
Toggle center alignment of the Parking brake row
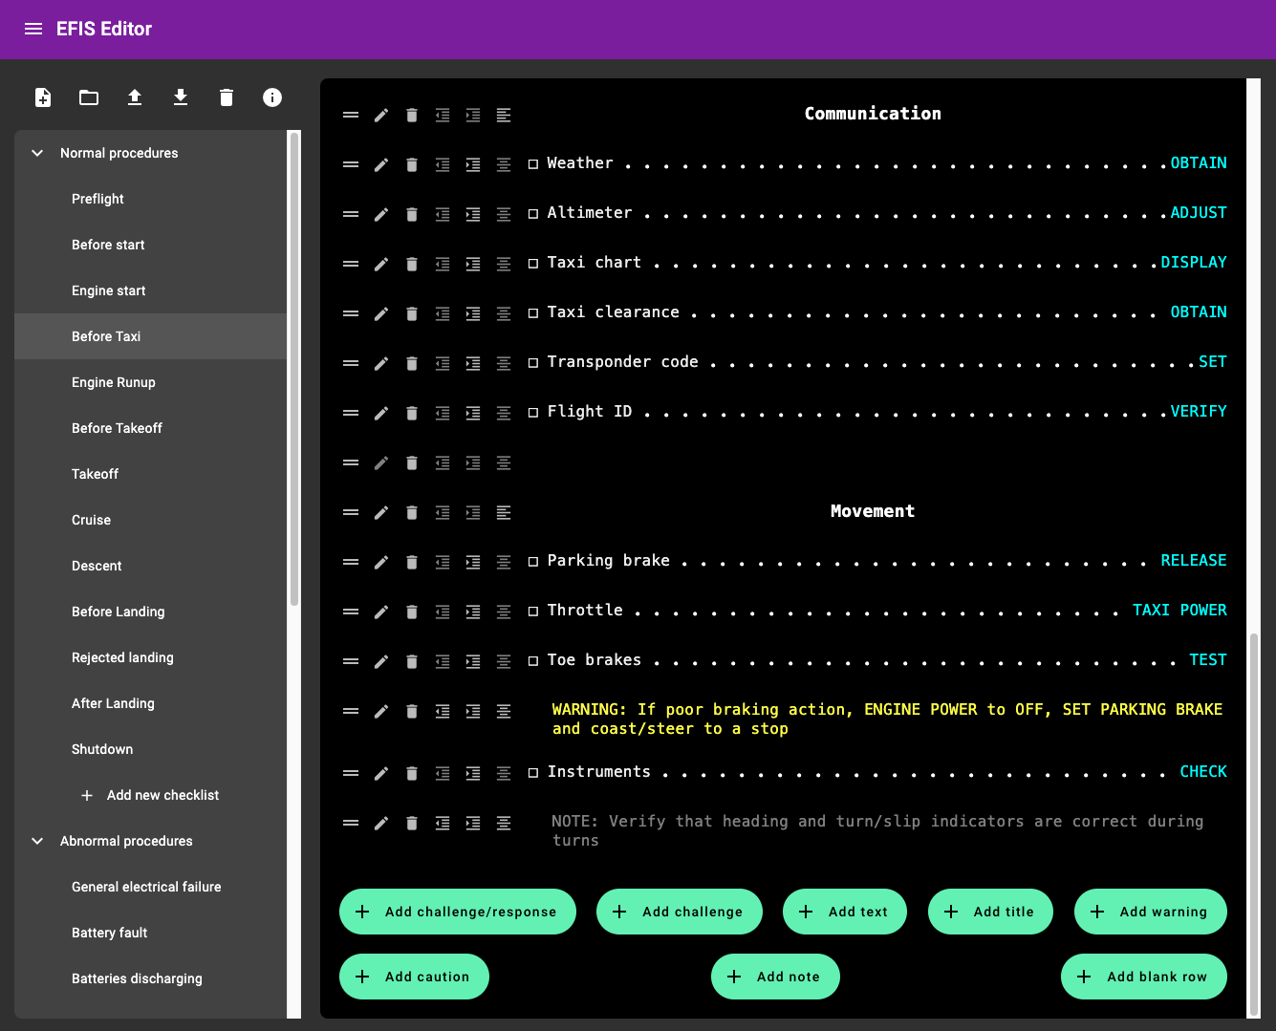coord(504,562)
